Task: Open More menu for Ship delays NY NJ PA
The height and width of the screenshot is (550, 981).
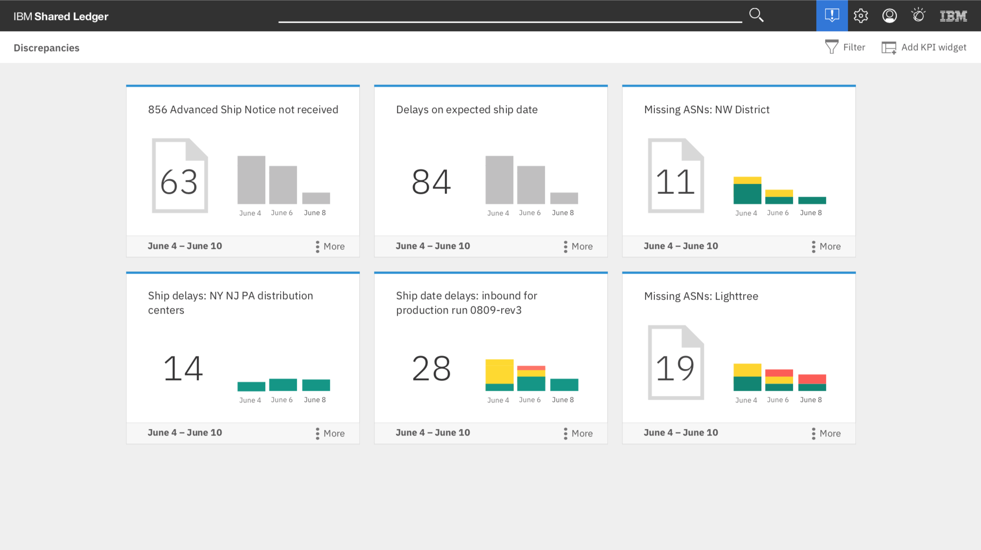Action: tap(330, 433)
